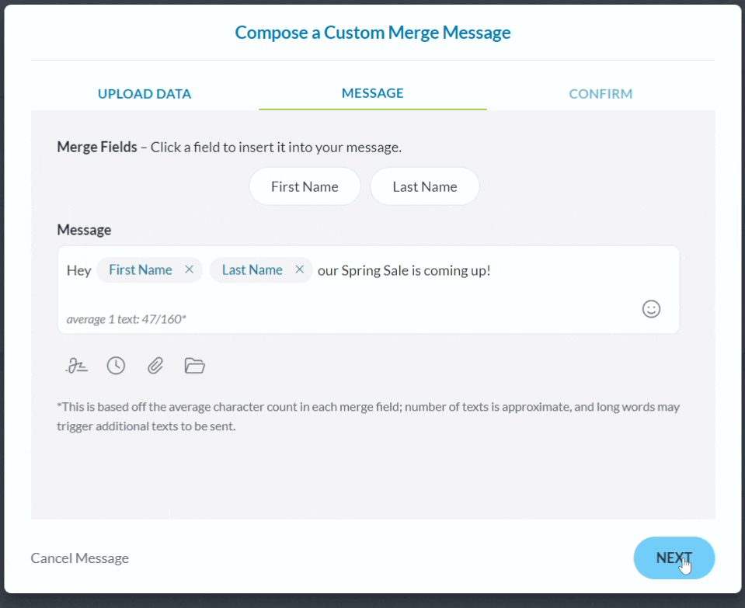The image size is (745, 608).
Task: Insert the Last Name merge field button
Action: click(424, 186)
